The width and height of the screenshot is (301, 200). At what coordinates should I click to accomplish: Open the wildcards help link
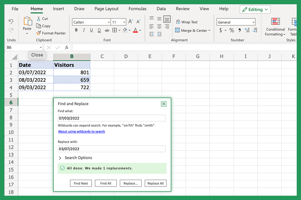tap(81, 131)
